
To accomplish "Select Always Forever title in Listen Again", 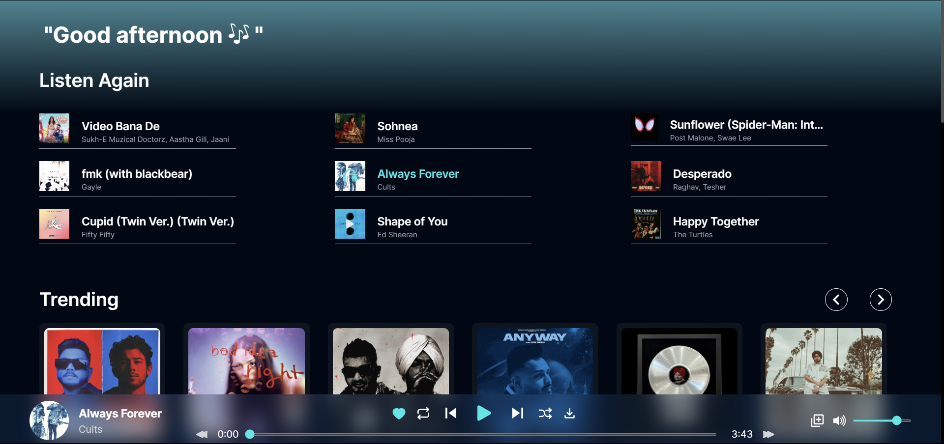I will click(418, 174).
